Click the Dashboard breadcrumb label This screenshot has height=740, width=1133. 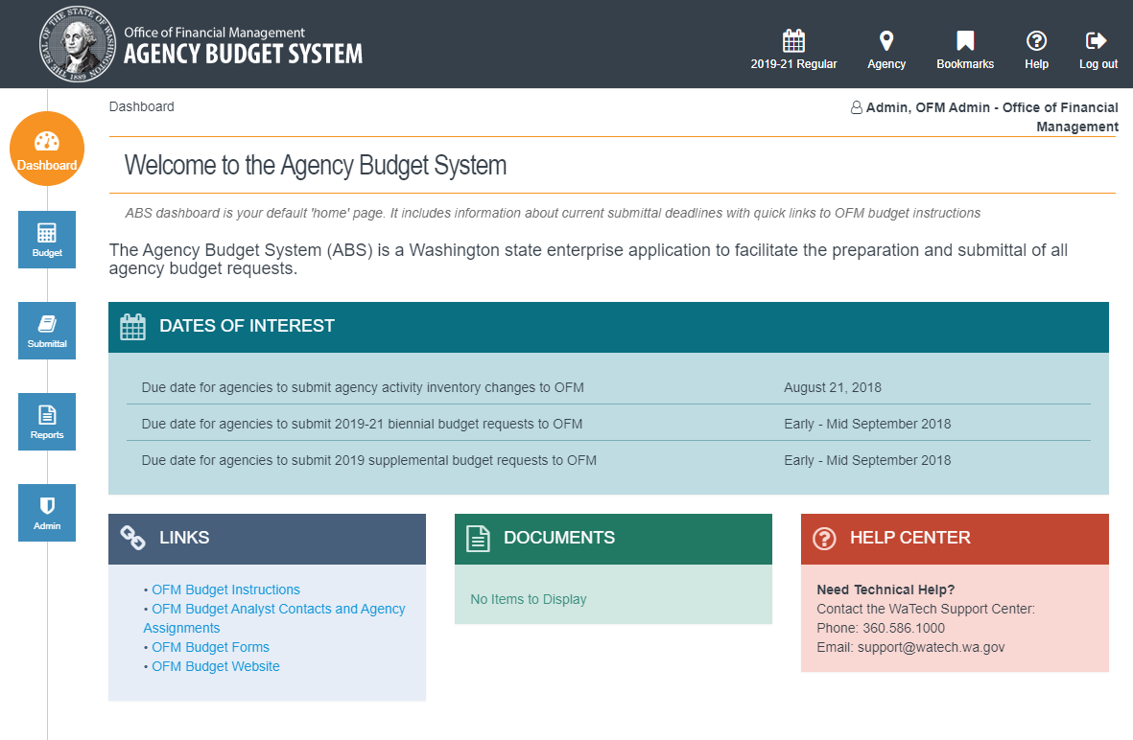(x=141, y=106)
